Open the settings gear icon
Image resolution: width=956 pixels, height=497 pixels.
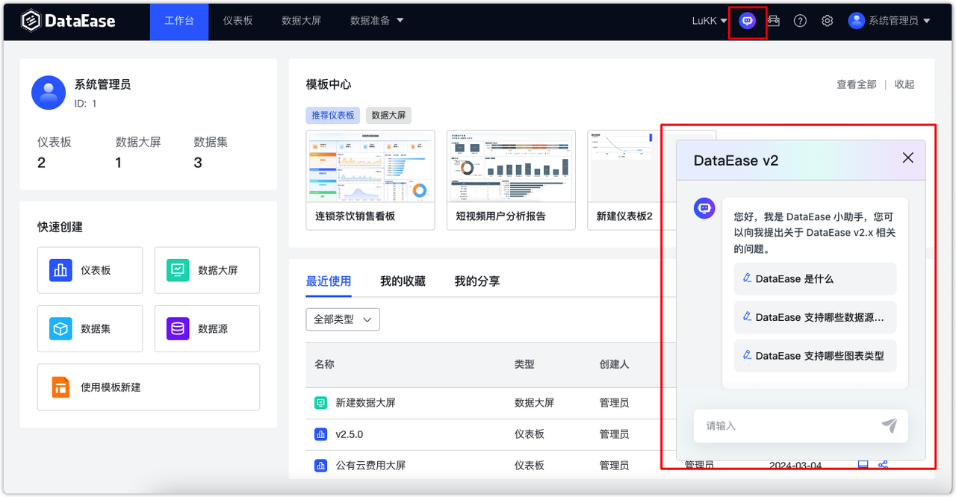pyautogui.click(x=827, y=20)
